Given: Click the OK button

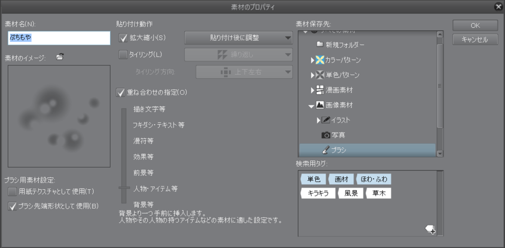Looking at the screenshot, I should [x=474, y=26].
